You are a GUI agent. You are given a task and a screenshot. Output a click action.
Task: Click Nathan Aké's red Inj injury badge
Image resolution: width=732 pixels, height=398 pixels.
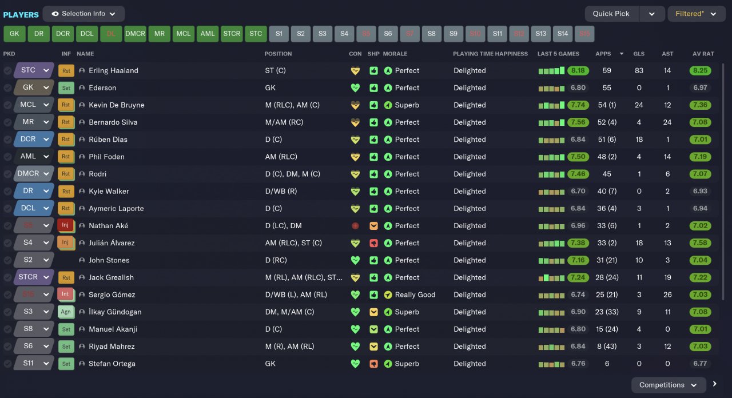(x=65, y=225)
